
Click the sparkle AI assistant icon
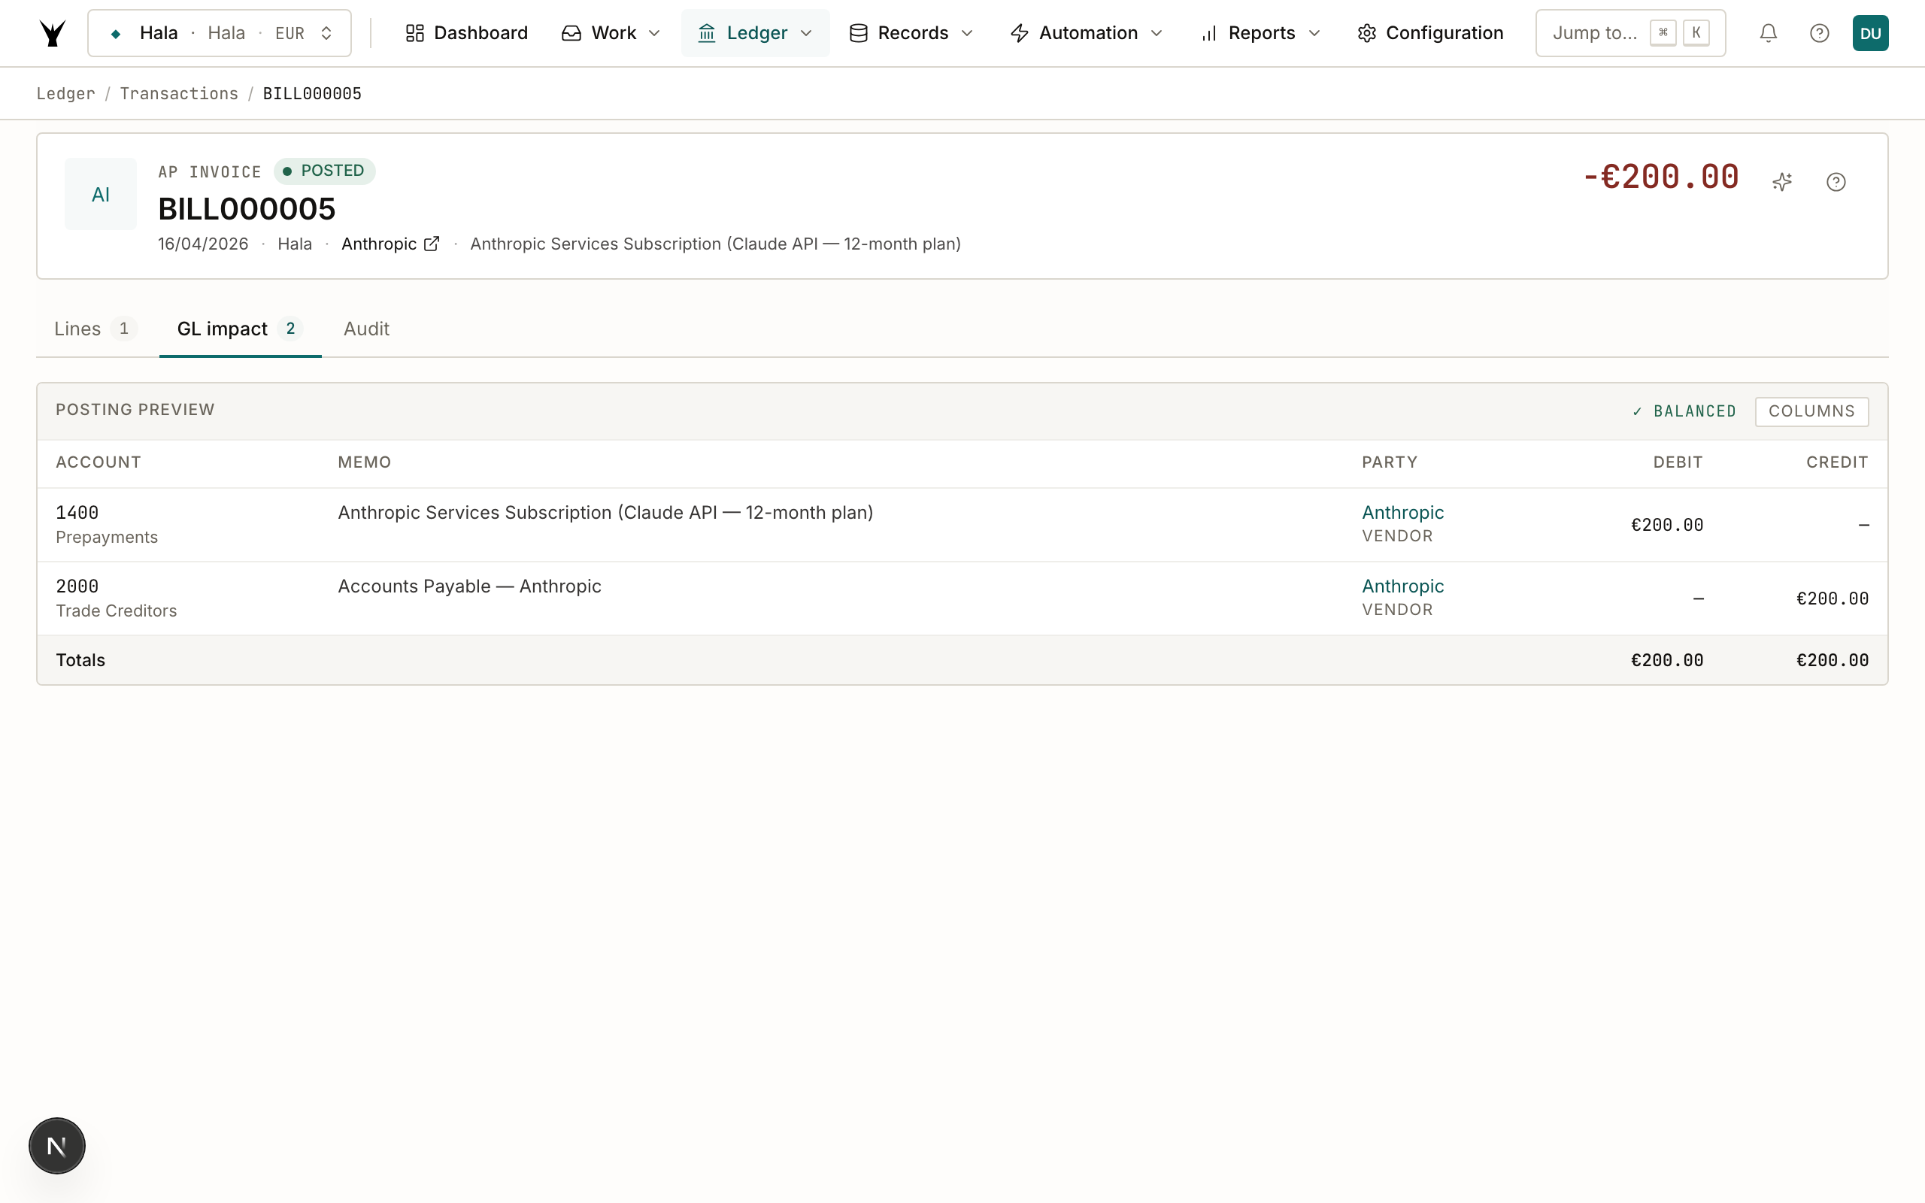point(1783,182)
